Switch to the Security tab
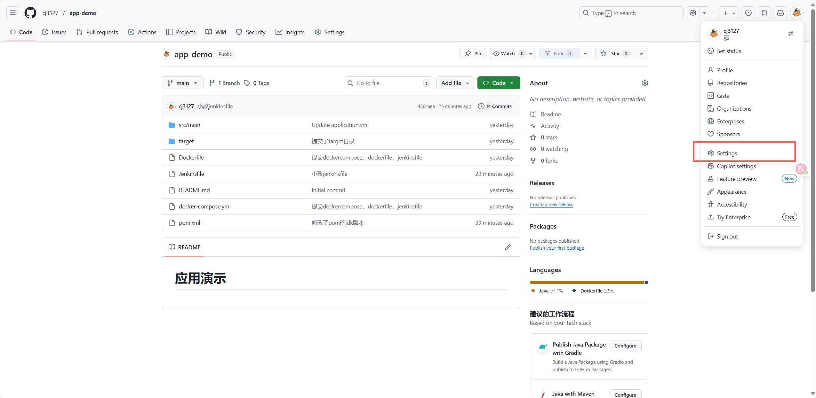Screen dimensions: 816x398 click(x=251, y=32)
